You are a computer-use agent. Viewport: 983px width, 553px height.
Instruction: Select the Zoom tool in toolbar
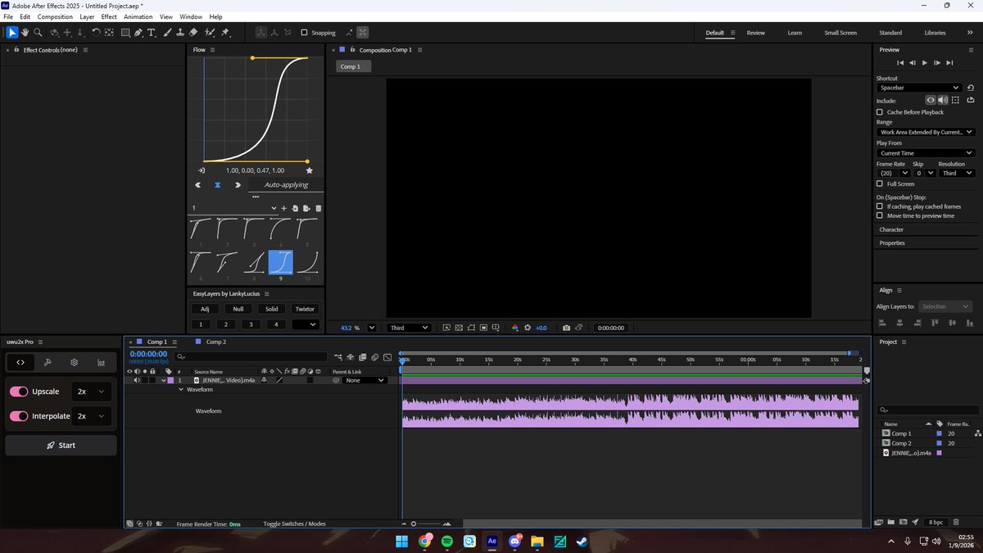(x=39, y=33)
